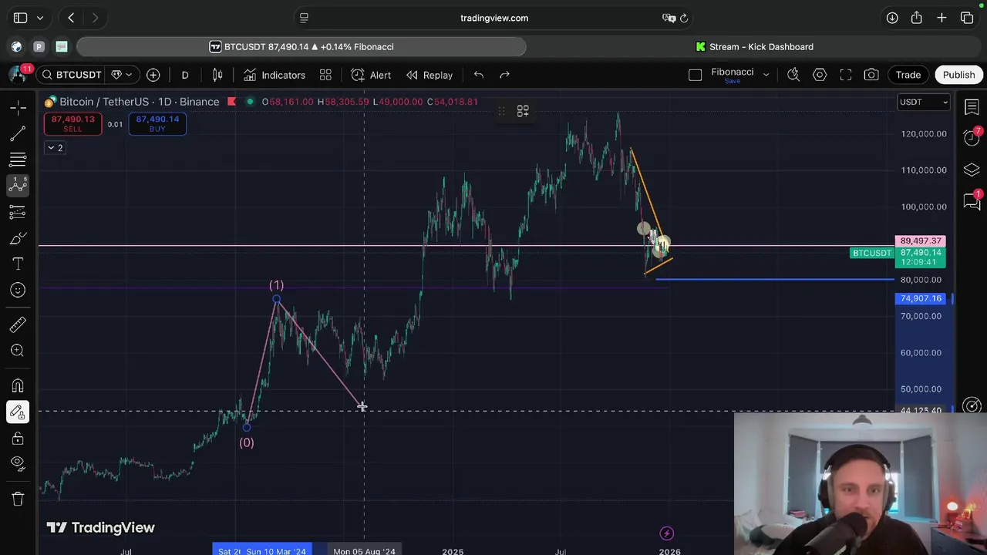Undo the last chart action
Screen dimensions: 987x555
[x=479, y=75]
